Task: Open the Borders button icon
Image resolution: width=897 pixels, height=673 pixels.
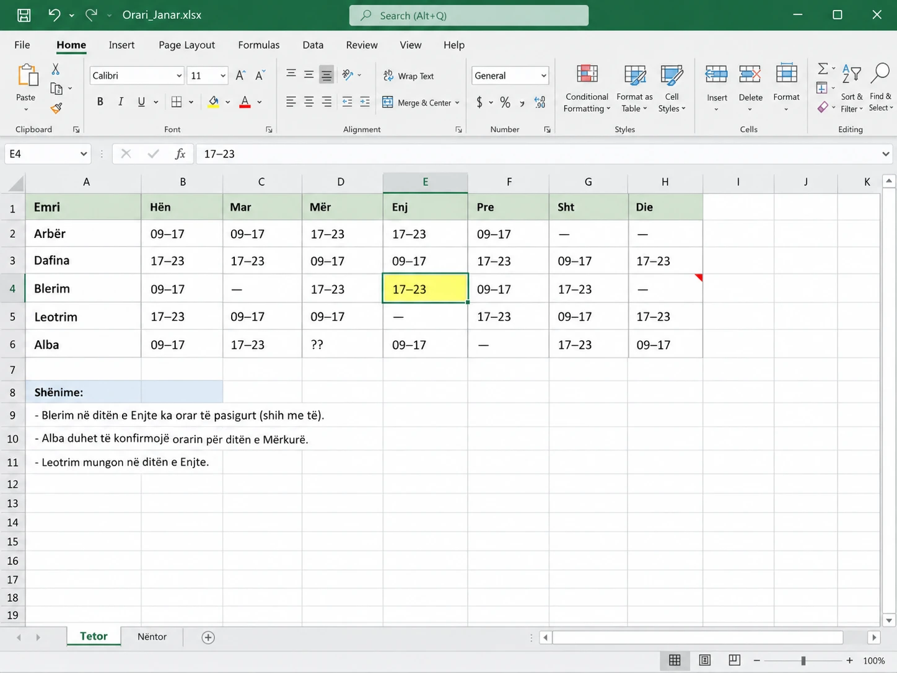Action: pyautogui.click(x=177, y=102)
